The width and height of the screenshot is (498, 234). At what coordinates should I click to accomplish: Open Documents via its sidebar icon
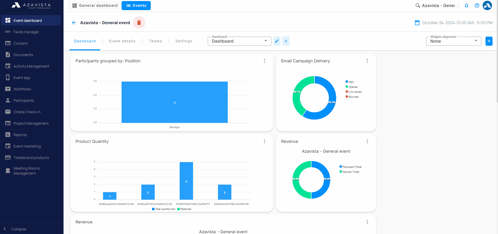click(8, 55)
